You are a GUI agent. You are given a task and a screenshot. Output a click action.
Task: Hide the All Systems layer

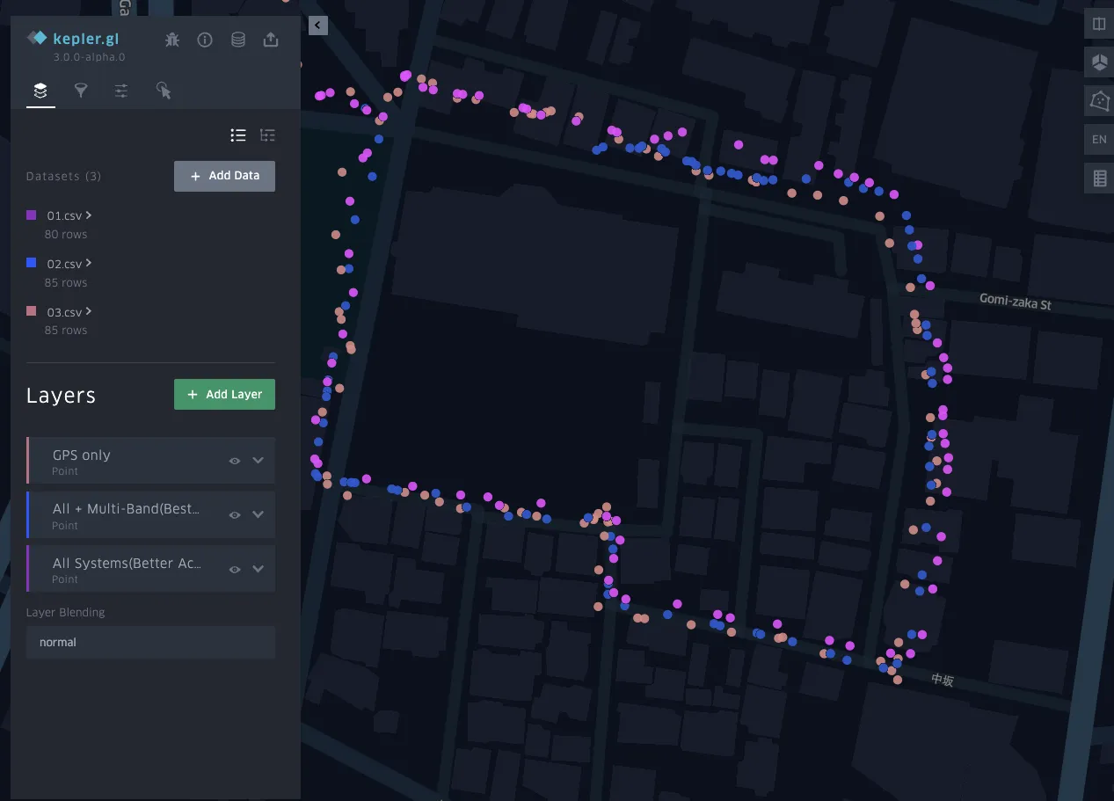point(235,569)
